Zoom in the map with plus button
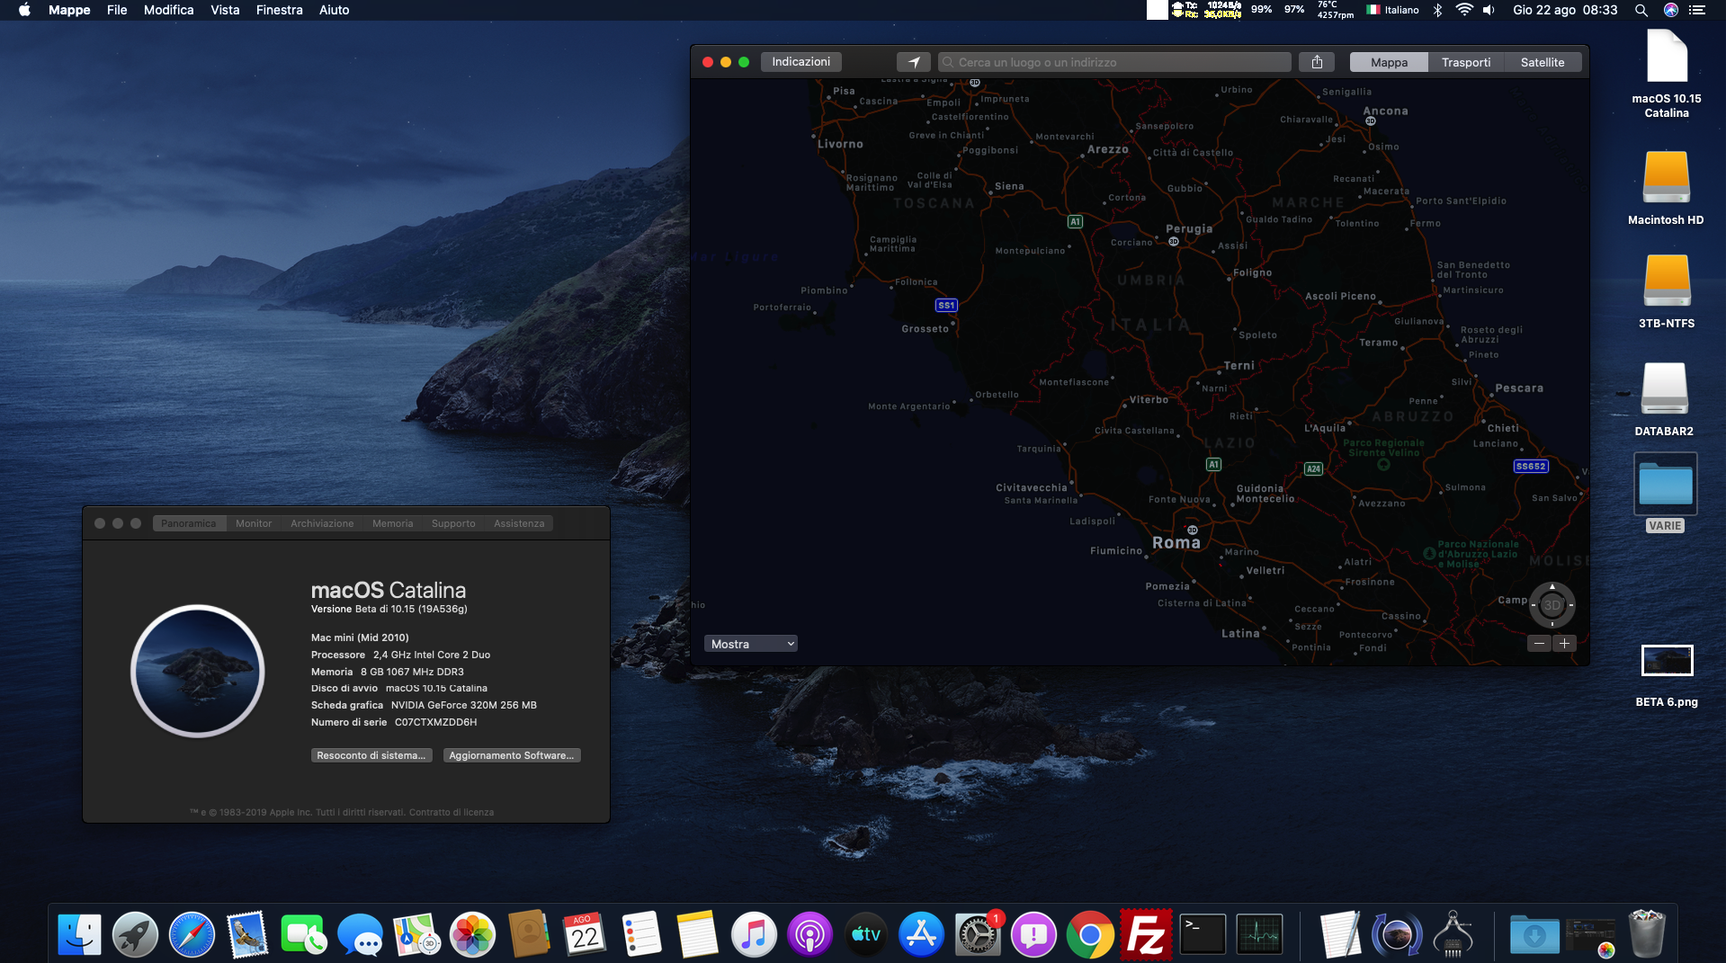 coord(1564,643)
